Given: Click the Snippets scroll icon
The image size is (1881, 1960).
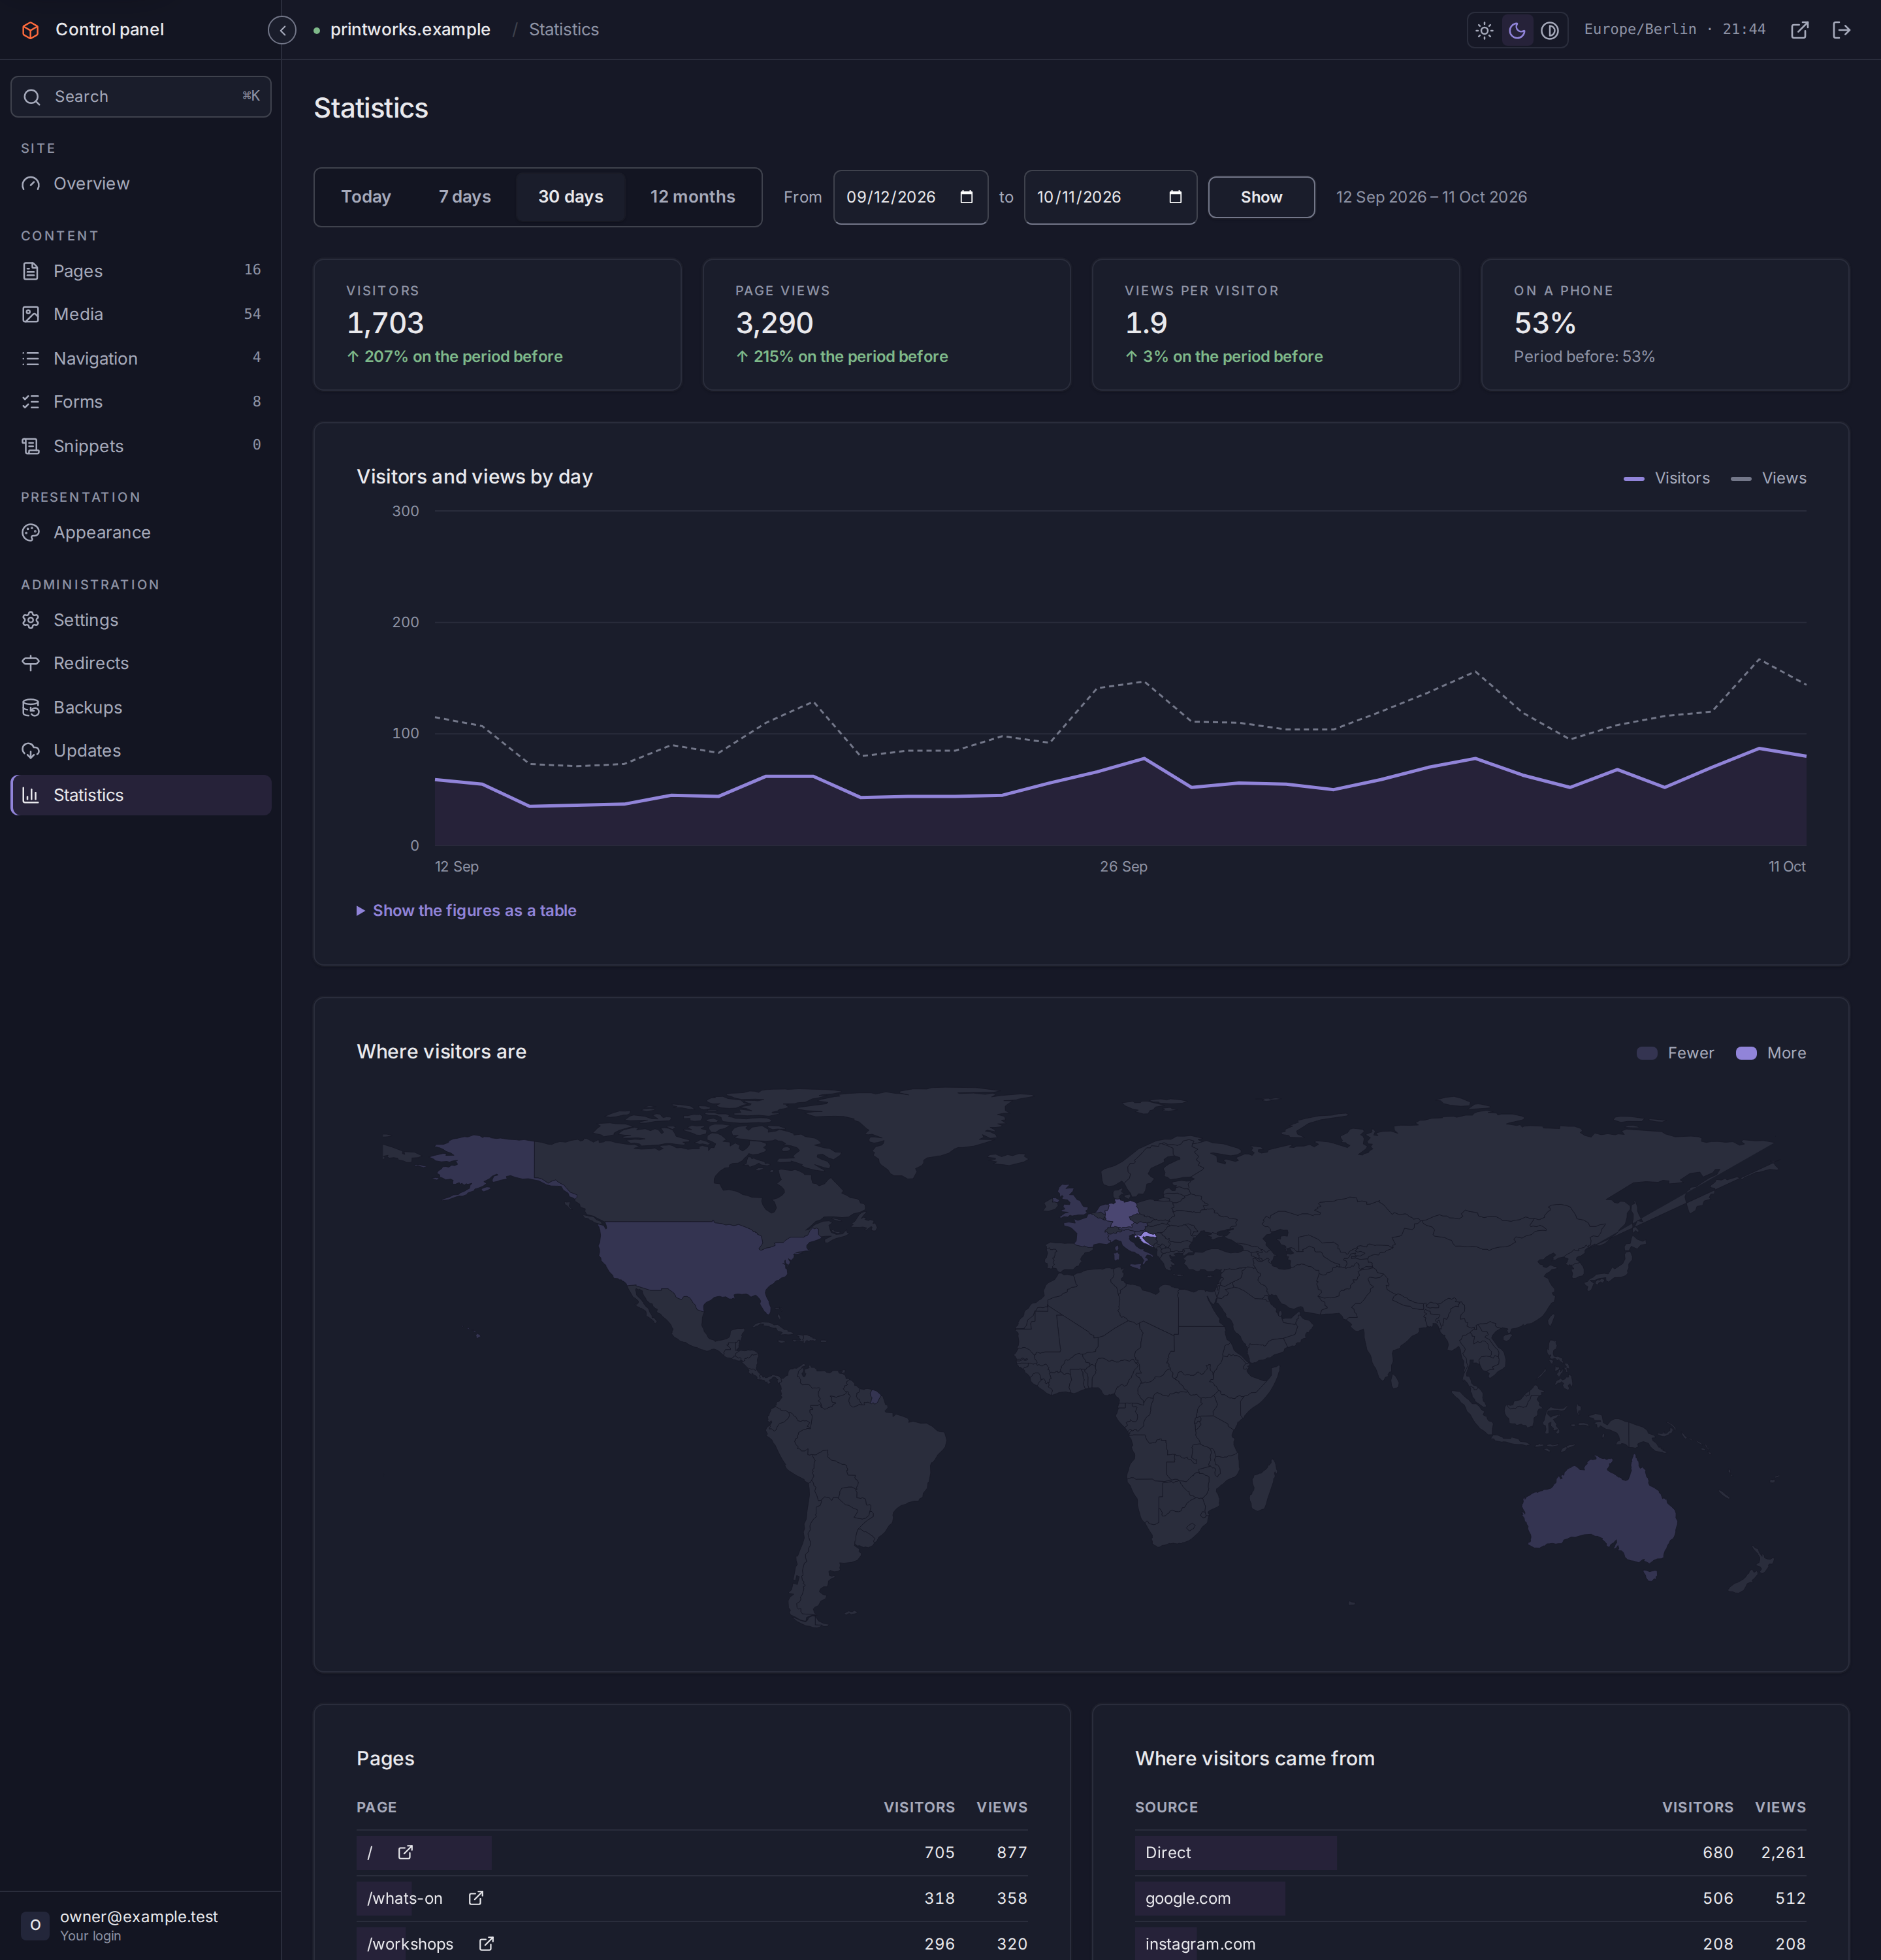Looking at the screenshot, I should coord(31,446).
